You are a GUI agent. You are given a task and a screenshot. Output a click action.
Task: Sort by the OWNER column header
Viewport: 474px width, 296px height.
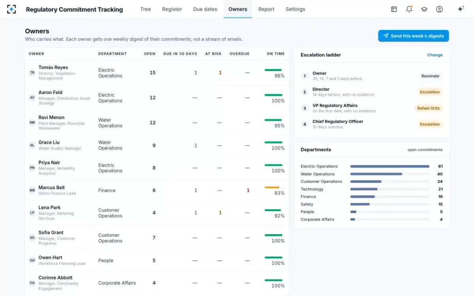[36, 54]
